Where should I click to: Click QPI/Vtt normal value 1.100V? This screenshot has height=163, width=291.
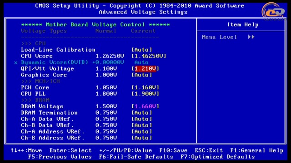coord(106,68)
